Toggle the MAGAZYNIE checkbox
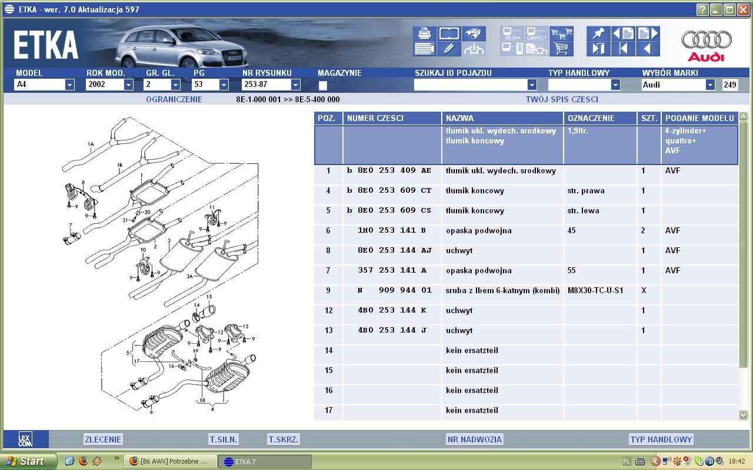Image resolution: width=753 pixels, height=470 pixels. tap(322, 85)
